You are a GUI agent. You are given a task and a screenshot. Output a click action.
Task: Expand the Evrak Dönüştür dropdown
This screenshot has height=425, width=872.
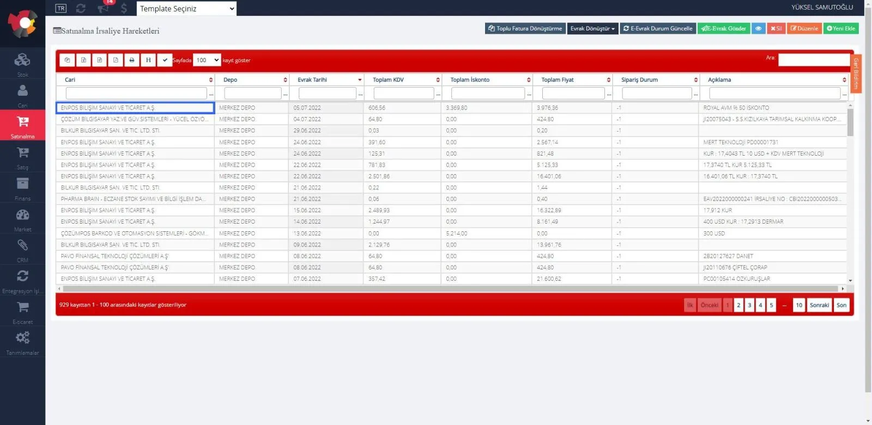pos(592,28)
